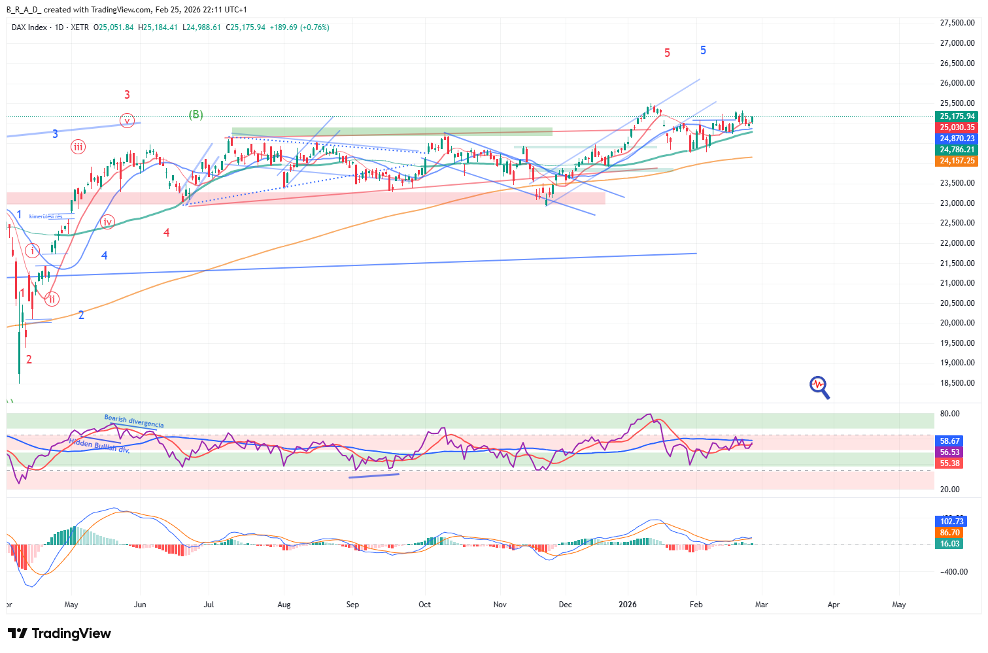Select the circled wave iv marker
The height and width of the screenshot is (653, 988).
[x=108, y=222]
